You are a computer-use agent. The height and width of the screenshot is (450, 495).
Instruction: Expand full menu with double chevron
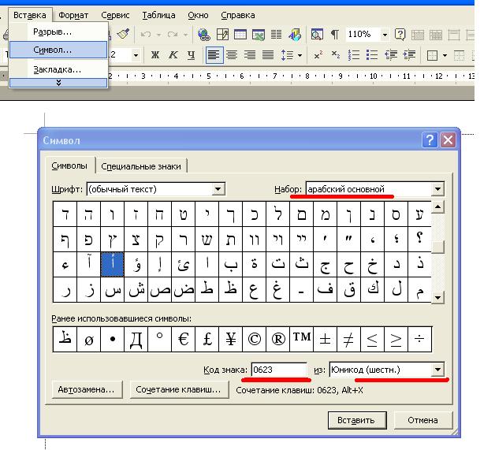coord(58,83)
